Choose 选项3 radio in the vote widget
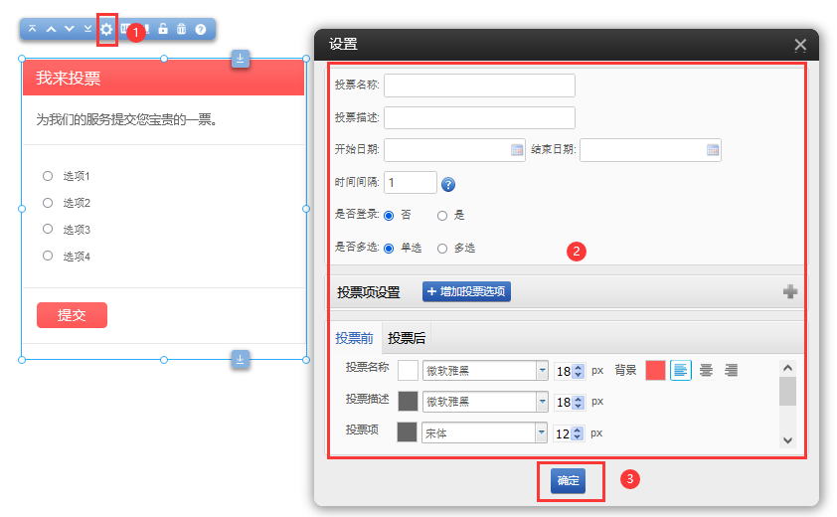837x517 pixels. (48, 229)
